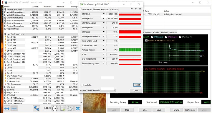Screen dimensions: 212x113
Task: Toggle the CPU Core #3 checkbox
Action: pos(166,37)
